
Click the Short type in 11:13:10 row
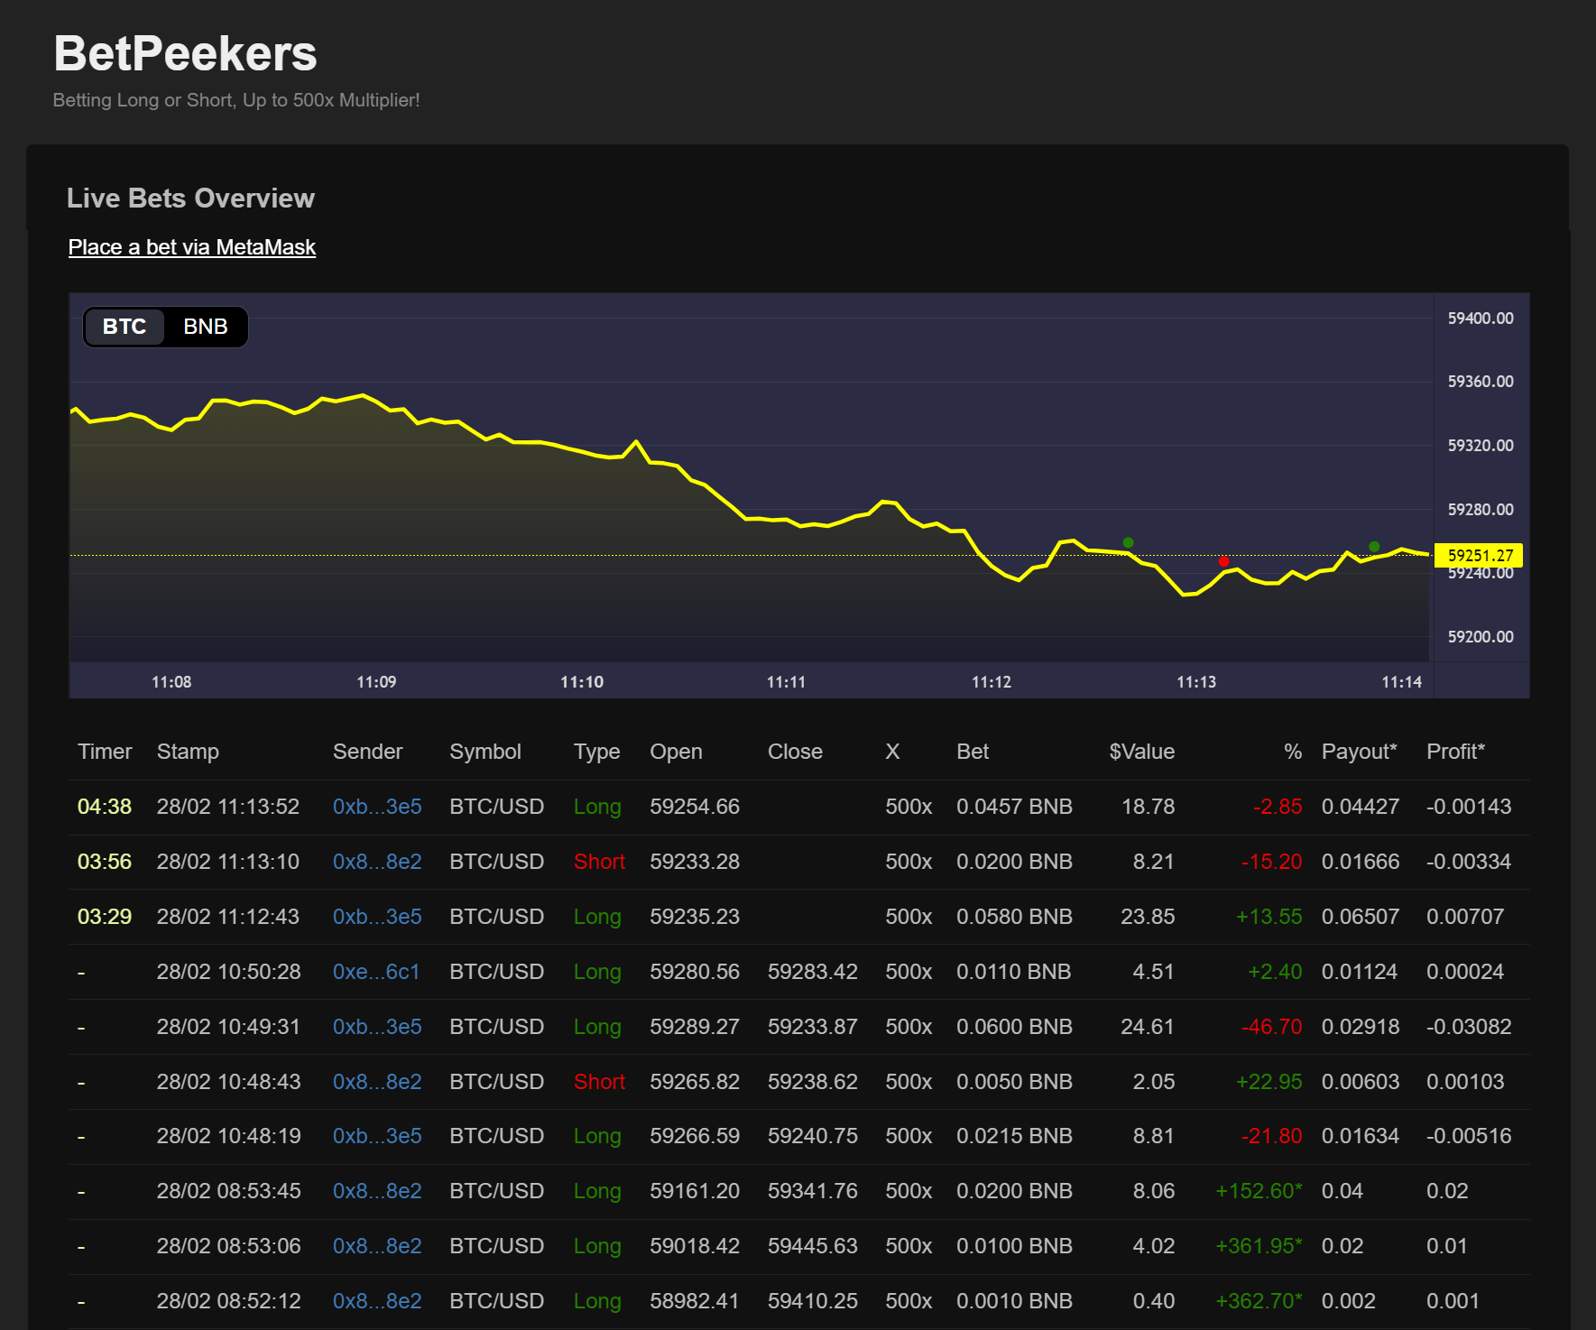[599, 862]
